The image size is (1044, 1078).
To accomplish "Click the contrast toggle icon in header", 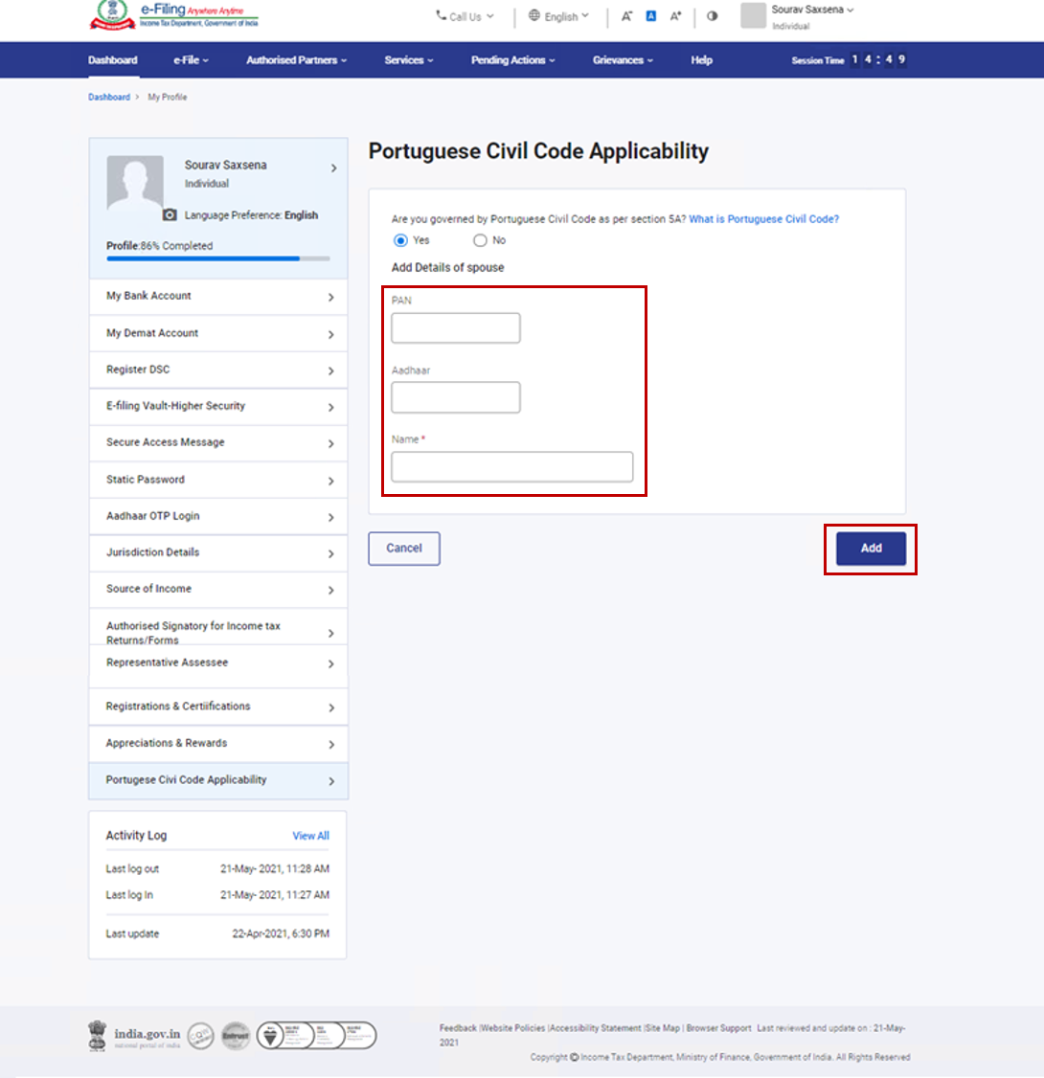I will pyautogui.click(x=712, y=16).
